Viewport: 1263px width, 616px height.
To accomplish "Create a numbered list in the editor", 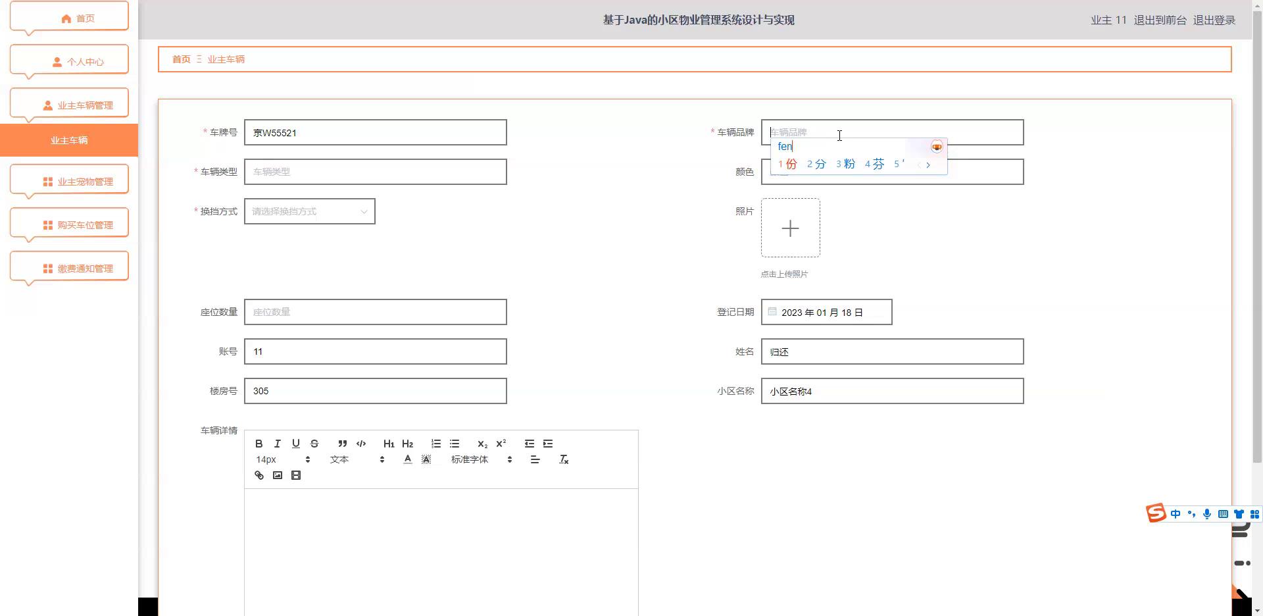I will pyautogui.click(x=435, y=444).
